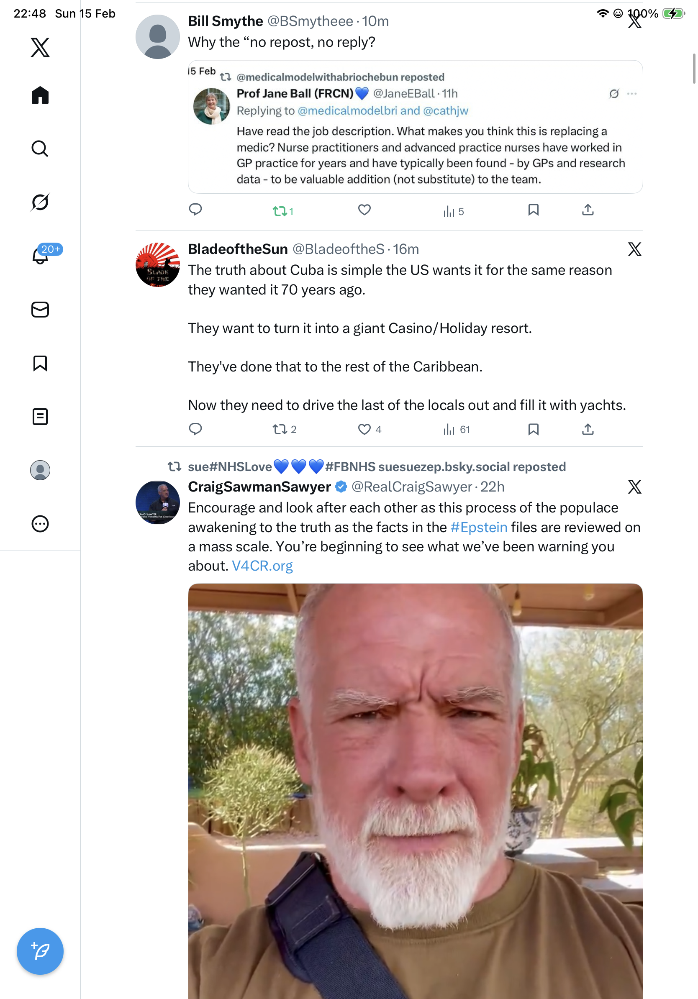The width and height of the screenshot is (698, 999).
Task: Open Messages envelope in sidebar
Action: pyautogui.click(x=40, y=309)
